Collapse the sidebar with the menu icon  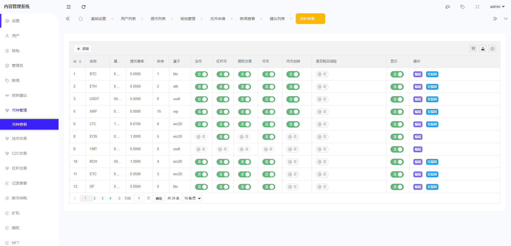[69, 7]
